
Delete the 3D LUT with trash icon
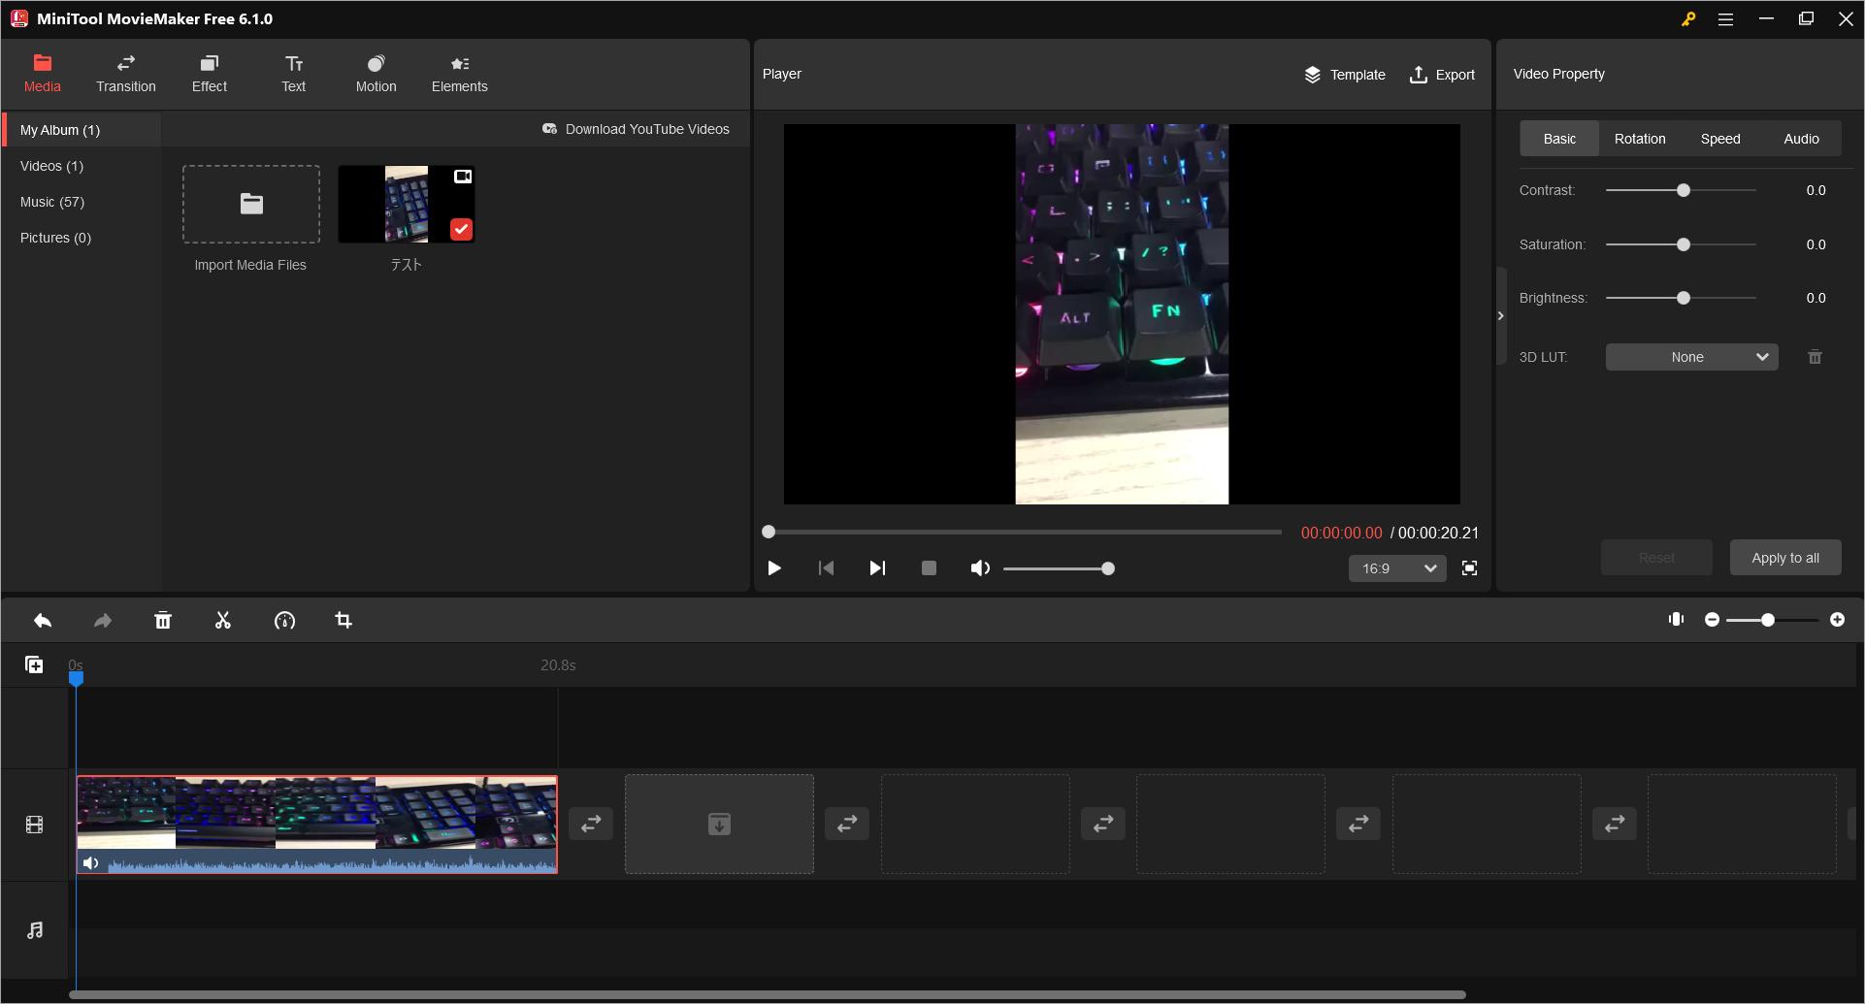pos(1815,357)
